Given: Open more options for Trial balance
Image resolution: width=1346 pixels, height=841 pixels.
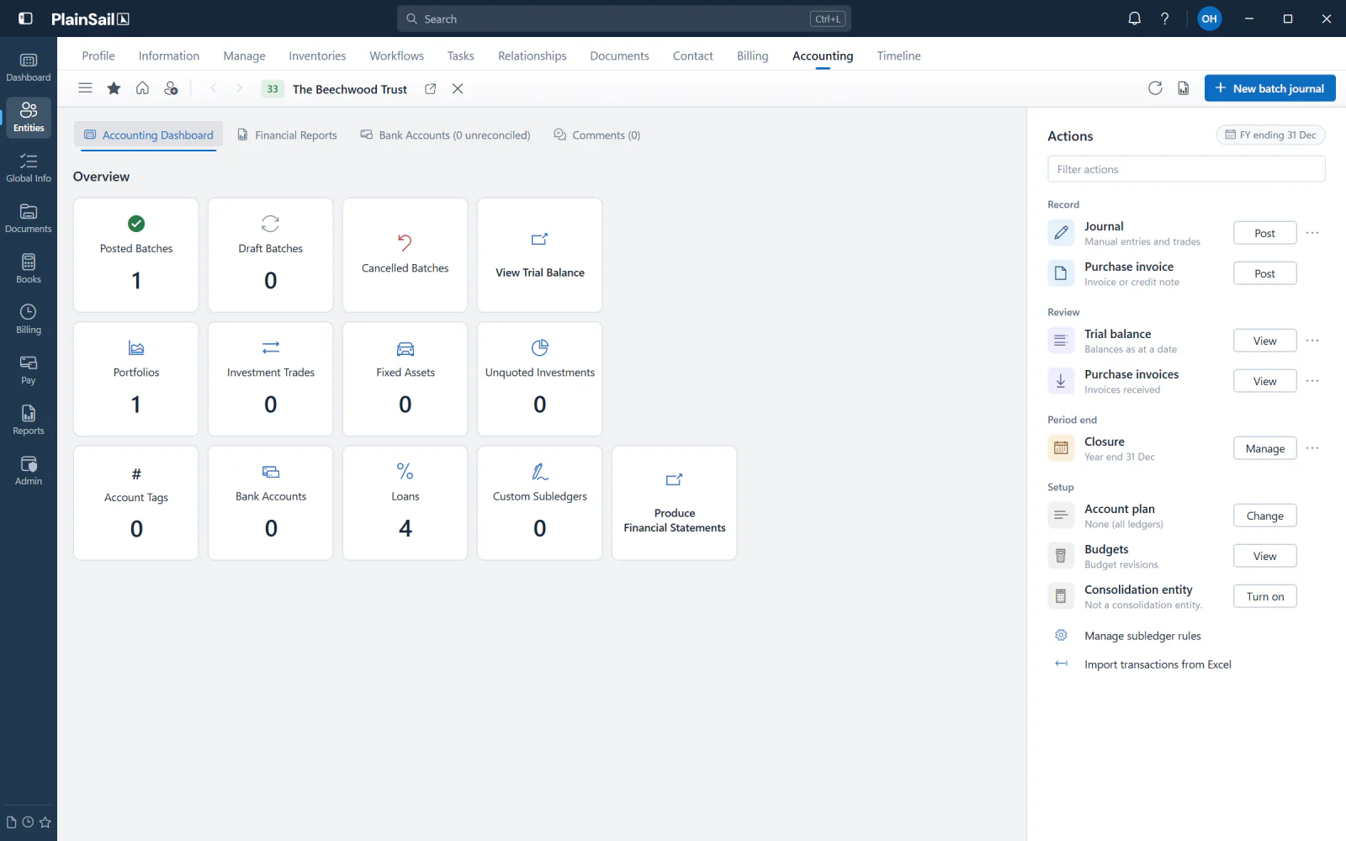Looking at the screenshot, I should 1312,341.
